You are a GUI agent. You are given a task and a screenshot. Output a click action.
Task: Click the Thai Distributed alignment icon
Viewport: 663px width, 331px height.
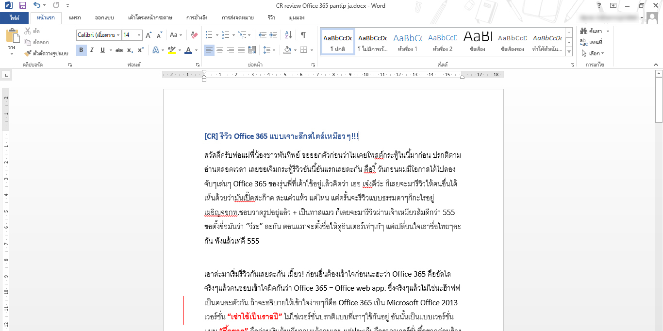coord(251,50)
